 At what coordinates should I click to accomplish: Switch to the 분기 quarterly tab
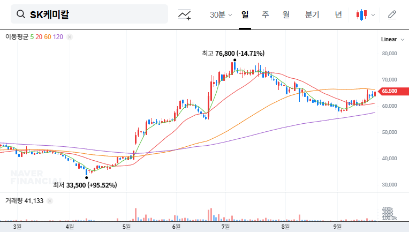click(312, 14)
